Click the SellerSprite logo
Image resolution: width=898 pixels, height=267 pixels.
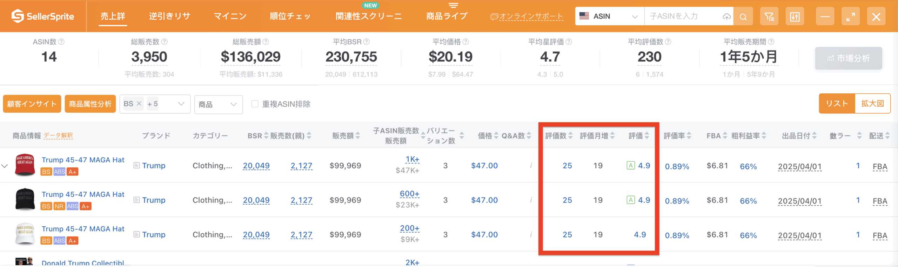(43, 16)
